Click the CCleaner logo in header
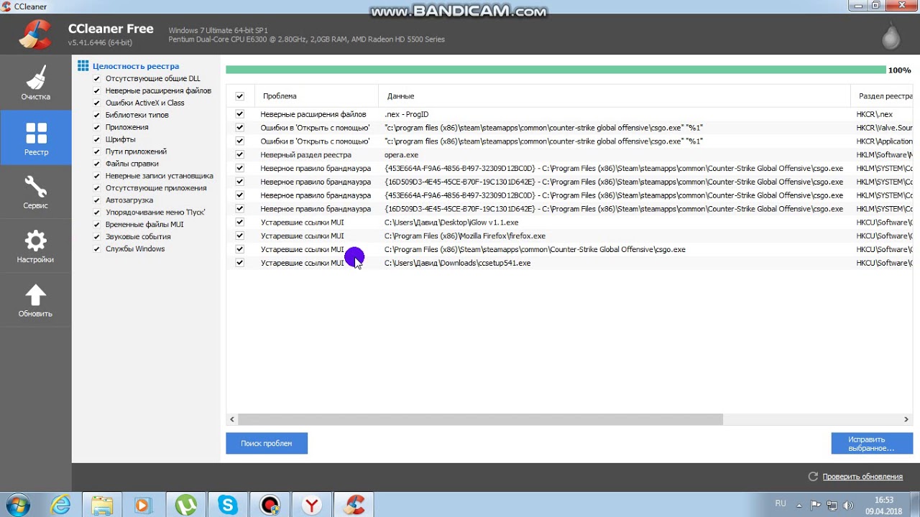 click(34, 35)
